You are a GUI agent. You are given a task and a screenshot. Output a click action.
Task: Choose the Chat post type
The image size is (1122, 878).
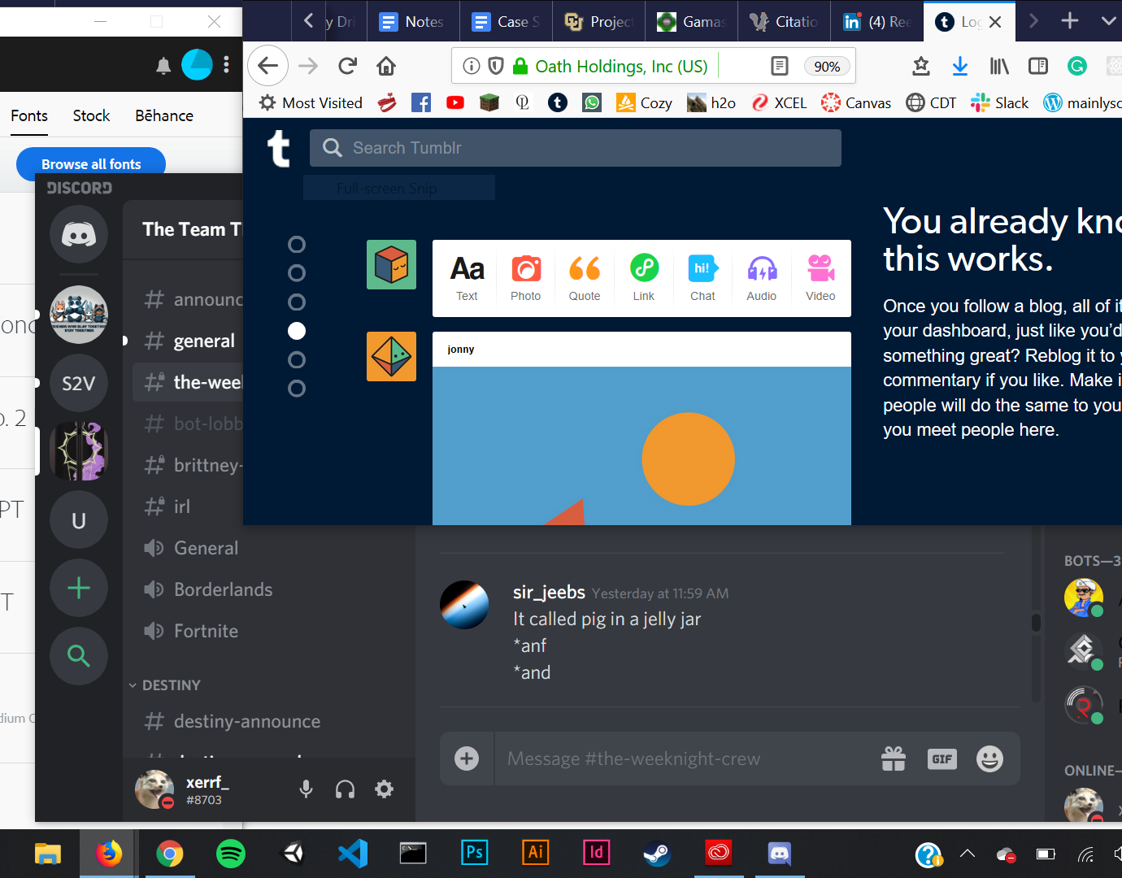(702, 278)
